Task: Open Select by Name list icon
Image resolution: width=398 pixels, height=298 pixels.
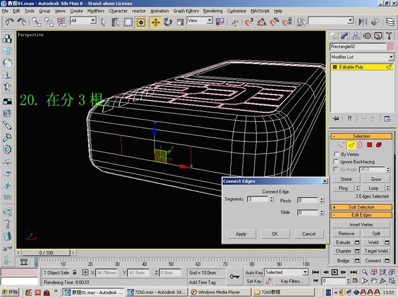Action: tap(115, 22)
